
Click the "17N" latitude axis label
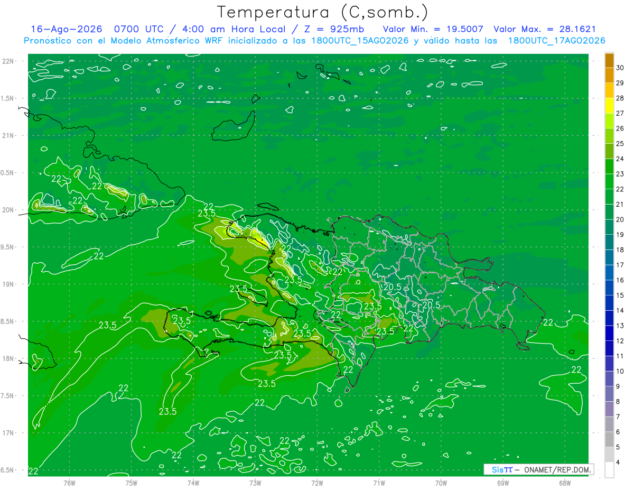point(9,433)
